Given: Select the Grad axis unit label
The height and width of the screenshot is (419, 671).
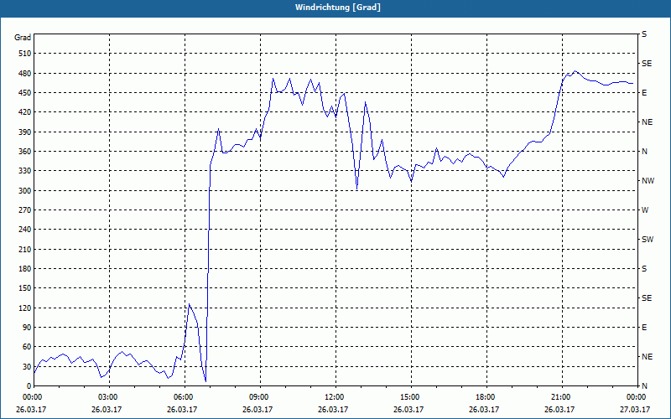Looking at the screenshot, I should click(23, 38).
